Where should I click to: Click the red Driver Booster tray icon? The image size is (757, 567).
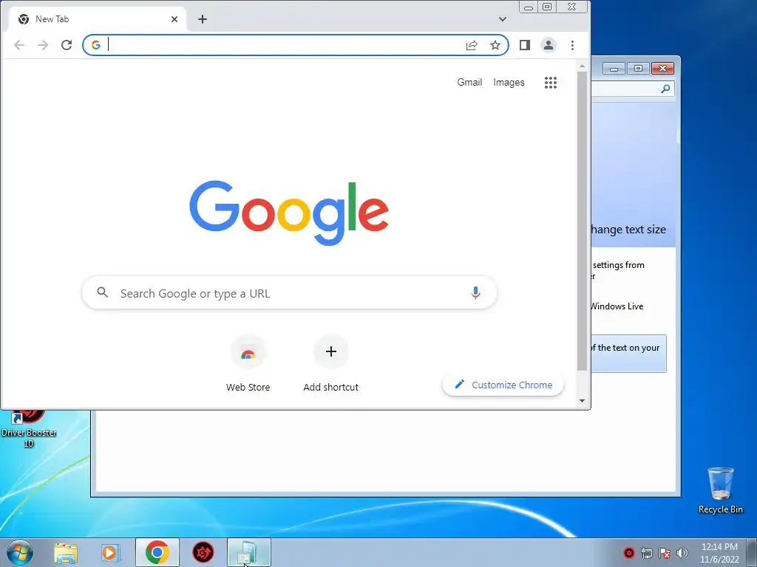(628, 553)
